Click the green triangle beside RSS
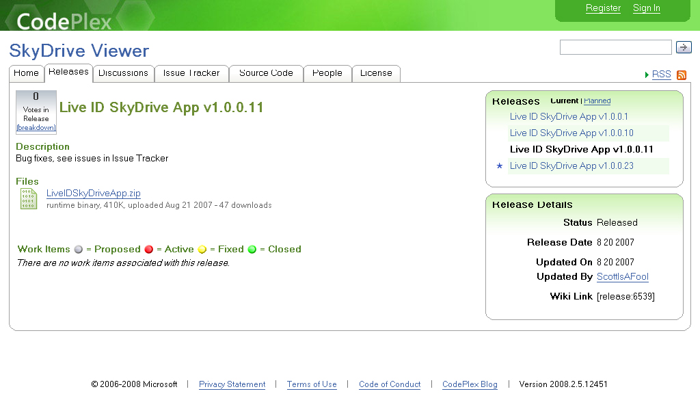This screenshot has width=700, height=398. click(647, 75)
